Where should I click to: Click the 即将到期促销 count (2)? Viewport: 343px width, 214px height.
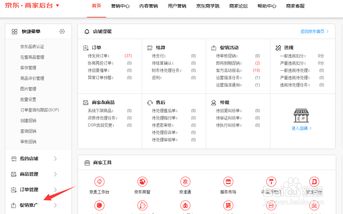coord(258,63)
